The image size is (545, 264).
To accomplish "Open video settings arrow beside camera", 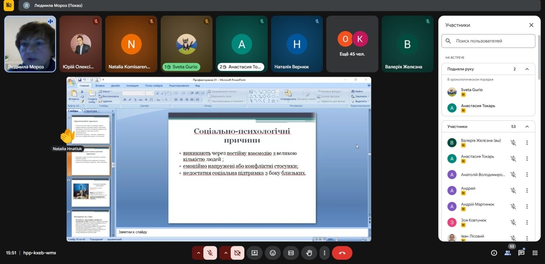I will coord(225,253).
